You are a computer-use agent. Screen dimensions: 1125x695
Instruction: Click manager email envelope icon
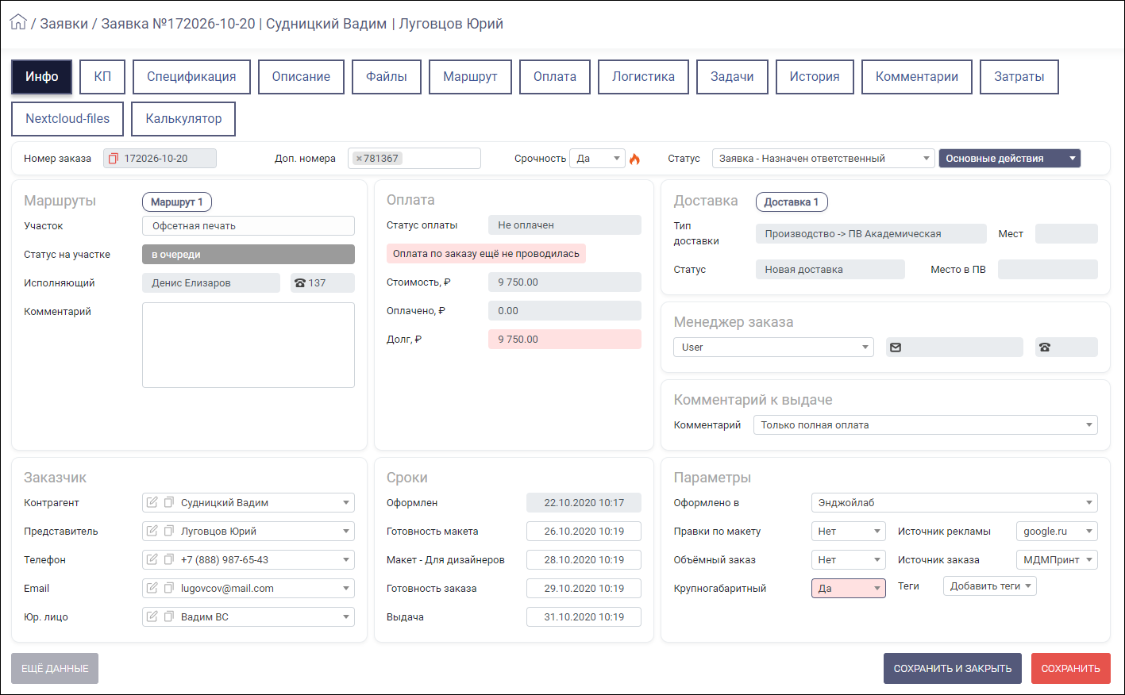click(x=896, y=347)
